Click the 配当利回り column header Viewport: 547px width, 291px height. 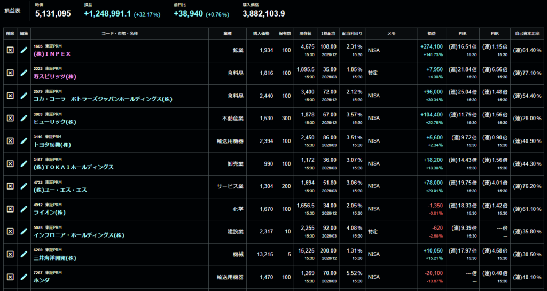click(351, 33)
